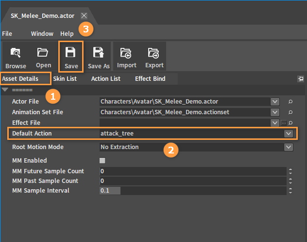Click the MM Enabled label
Image resolution: width=307 pixels, height=242 pixels.
(x=30, y=161)
